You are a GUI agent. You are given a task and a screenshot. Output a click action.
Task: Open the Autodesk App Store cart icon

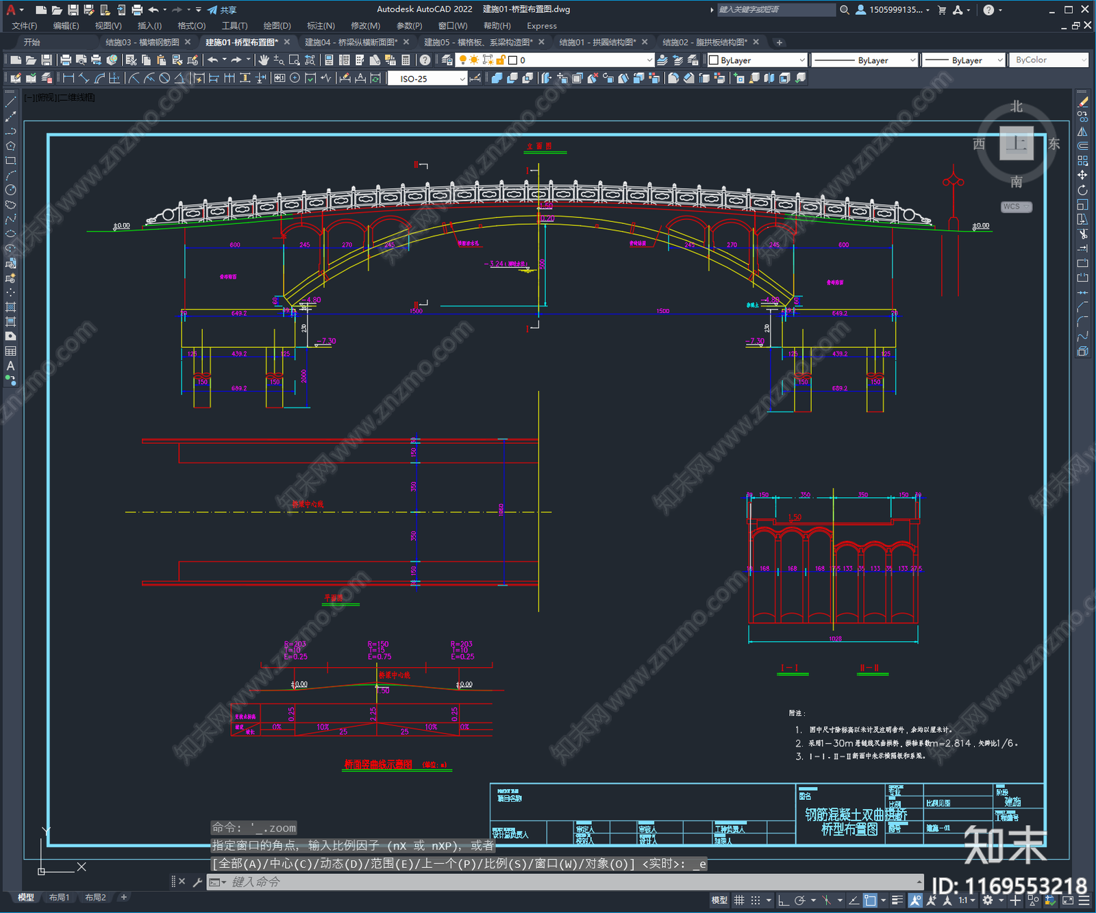[x=942, y=10]
